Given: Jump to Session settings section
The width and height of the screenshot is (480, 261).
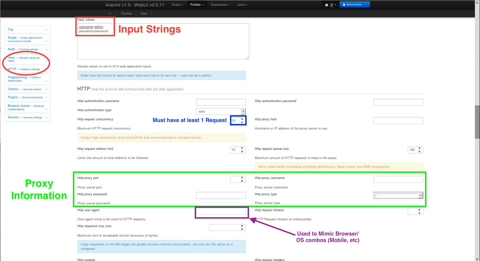Looking at the screenshot, I should click(27, 117).
